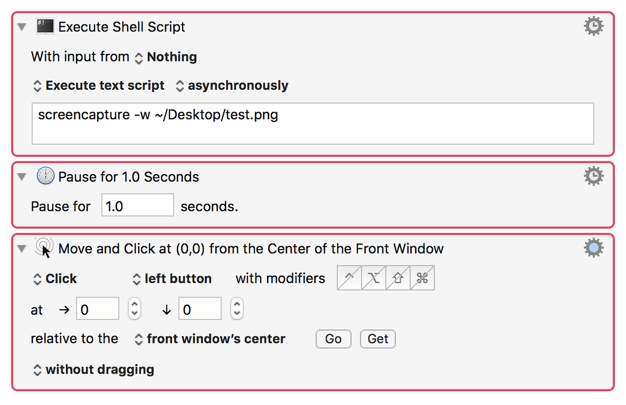Collapse the Move and Click action
The height and width of the screenshot is (405, 626).
pyautogui.click(x=21, y=248)
